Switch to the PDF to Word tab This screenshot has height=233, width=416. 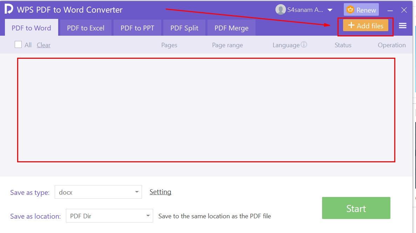pyautogui.click(x=31, y=28)
